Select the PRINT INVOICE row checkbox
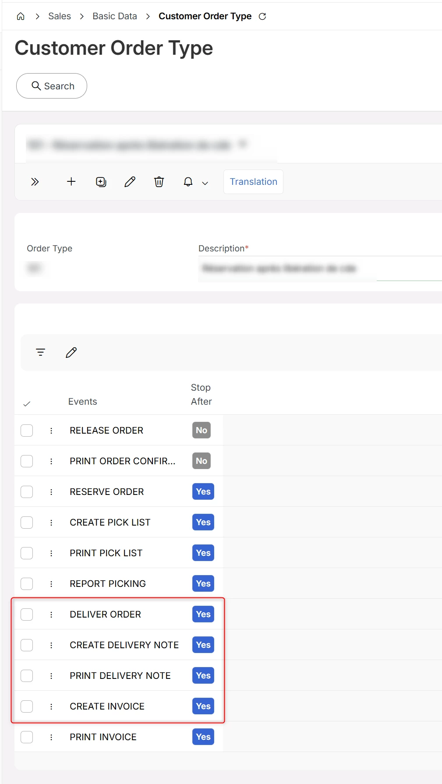 click(27, 737)
